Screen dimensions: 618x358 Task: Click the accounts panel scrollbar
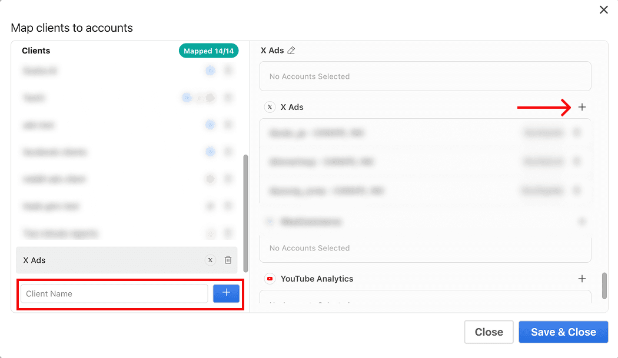click(604, 286)
